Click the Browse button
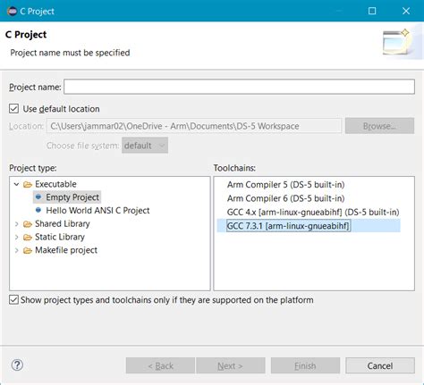The height and width of the screenshot is (385, 424). click(x=379, y=126)
